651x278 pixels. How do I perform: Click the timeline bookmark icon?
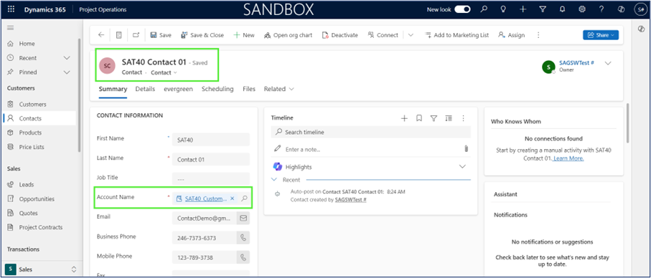pos(419,118)
